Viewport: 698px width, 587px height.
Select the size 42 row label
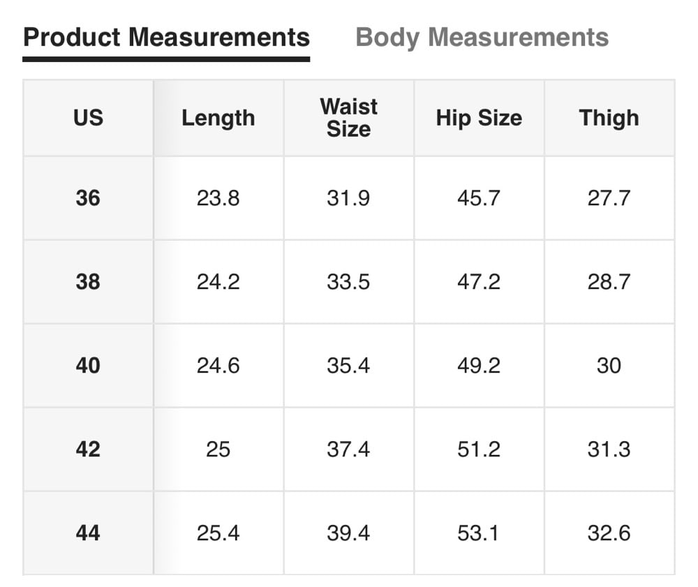[88, 449]
